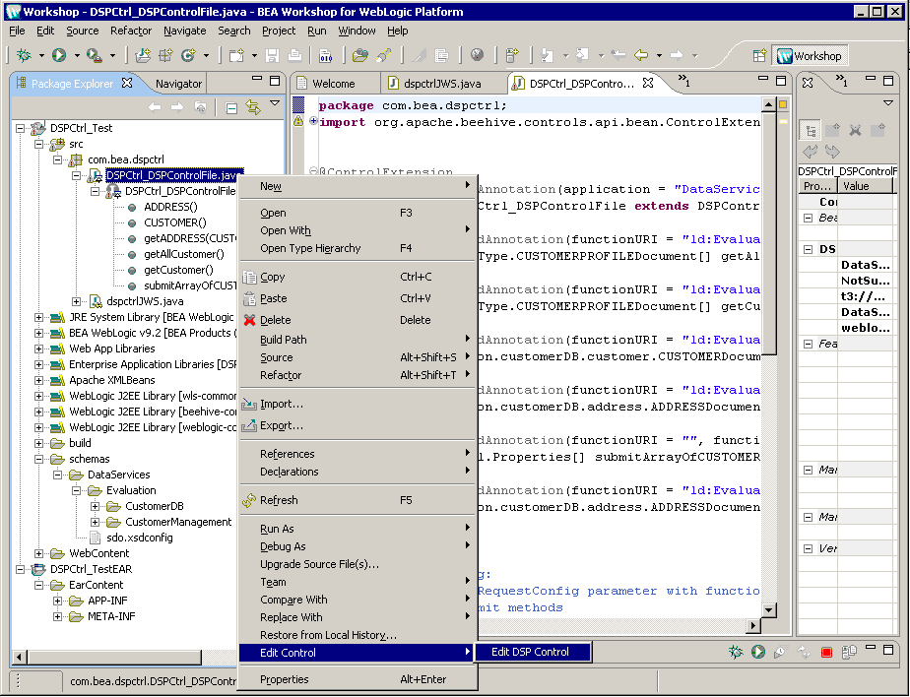This screenshot has height=697, width=910.
Task: Collapse the DSPCtrl_Test project node
Action: click(x=21, y=128)
